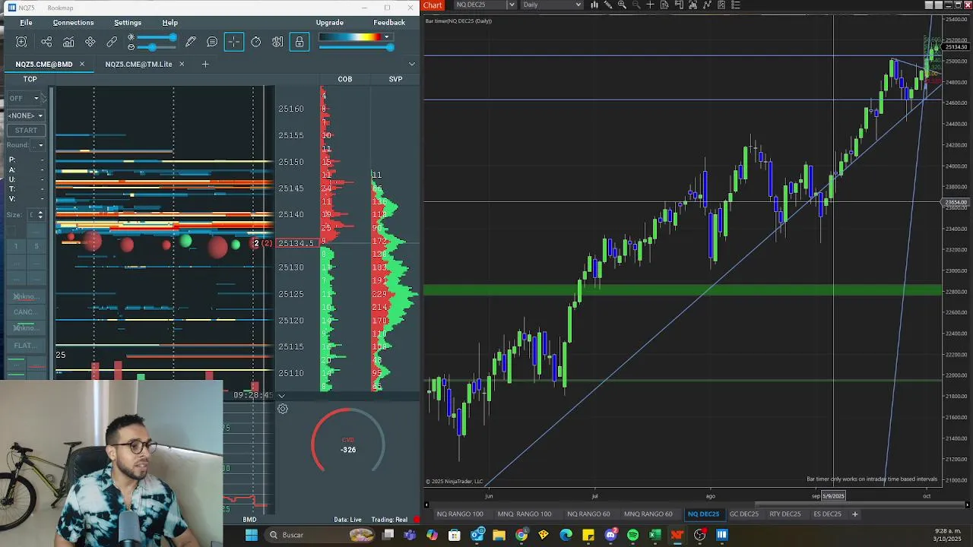The image size is (973, 547).
Task: Close the NQZ5.CME@TM.Lite tab
Action: tap(182, 64)
